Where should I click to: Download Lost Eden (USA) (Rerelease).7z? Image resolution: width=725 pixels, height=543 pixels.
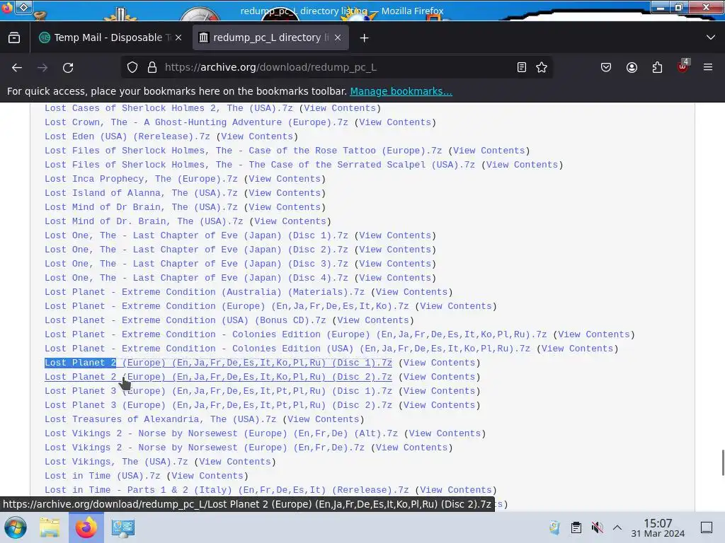coord(127,136)
